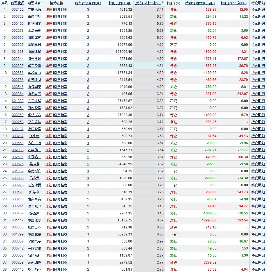The image size is (267, 272).
Task: View 持仓明细 for 国投电力
Action: click(x=258, y=73)
